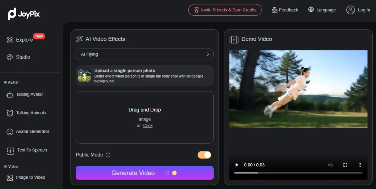Seek on the demo video progress bar

(298, 173)
